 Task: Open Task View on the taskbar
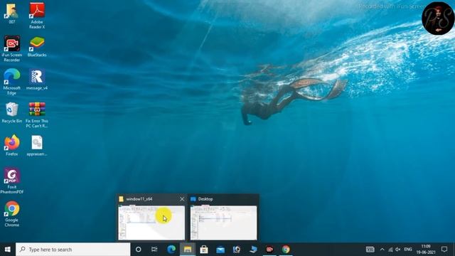pos(154,250)
